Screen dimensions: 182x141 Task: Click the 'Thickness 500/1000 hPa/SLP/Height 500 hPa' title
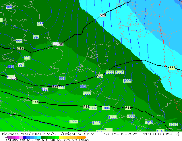(x=47, y=134)
